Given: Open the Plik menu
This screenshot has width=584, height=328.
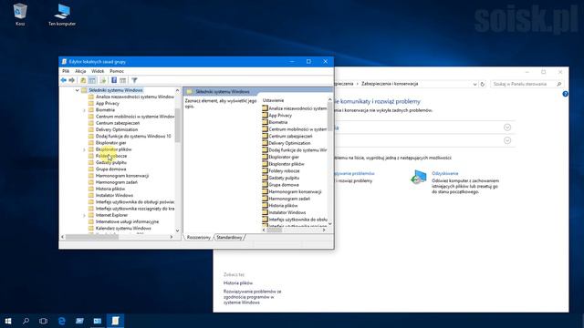Looking at the screenshot, I should tap(66, 71).
